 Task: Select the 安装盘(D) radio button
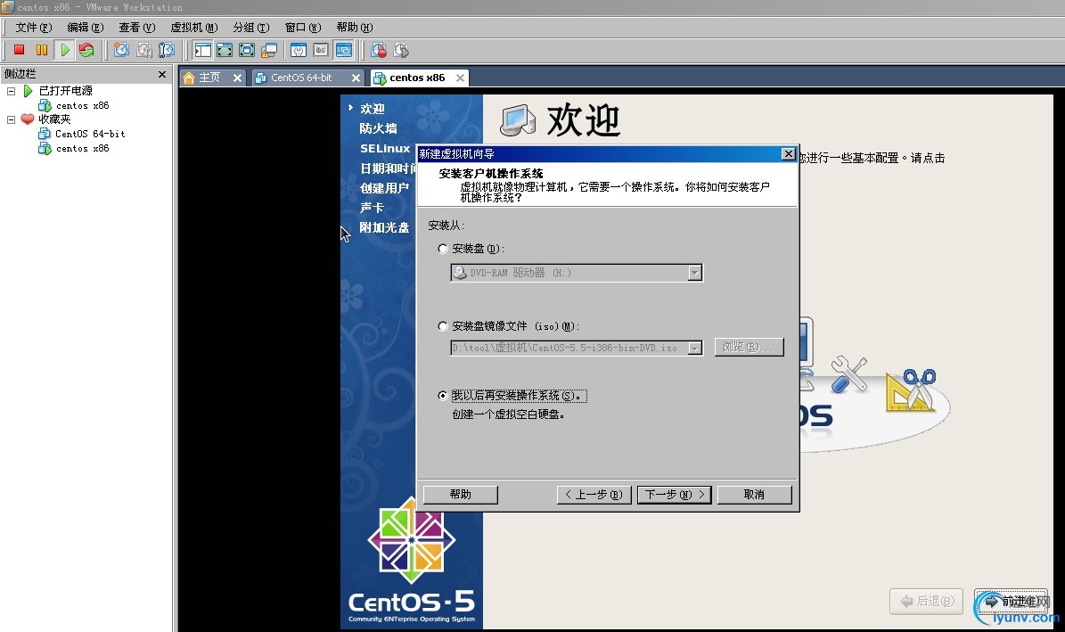[x=443, y=249]
